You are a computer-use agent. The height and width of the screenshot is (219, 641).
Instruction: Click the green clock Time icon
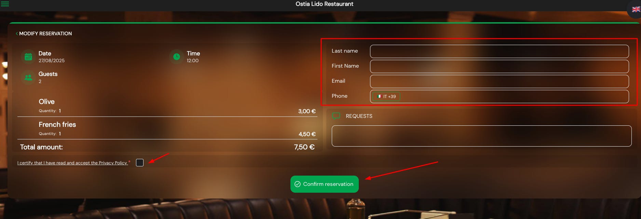click(177, 57)
